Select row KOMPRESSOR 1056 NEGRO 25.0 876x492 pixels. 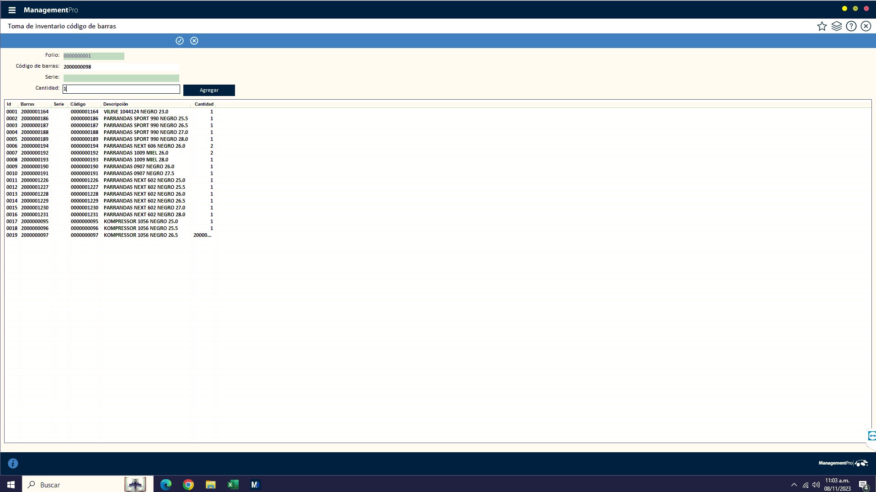point(110,221)
